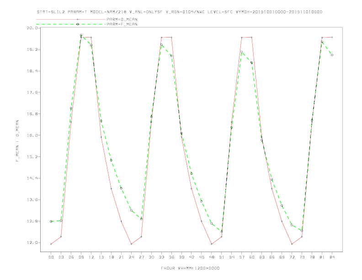The image size is (362, 280).
Task: Click F_MEAN circle marker at hour 24
Action: (x=131, y=210)
